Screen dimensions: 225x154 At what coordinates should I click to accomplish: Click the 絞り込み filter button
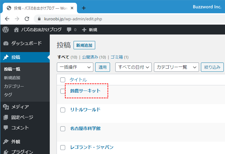(x=212, y=67)
